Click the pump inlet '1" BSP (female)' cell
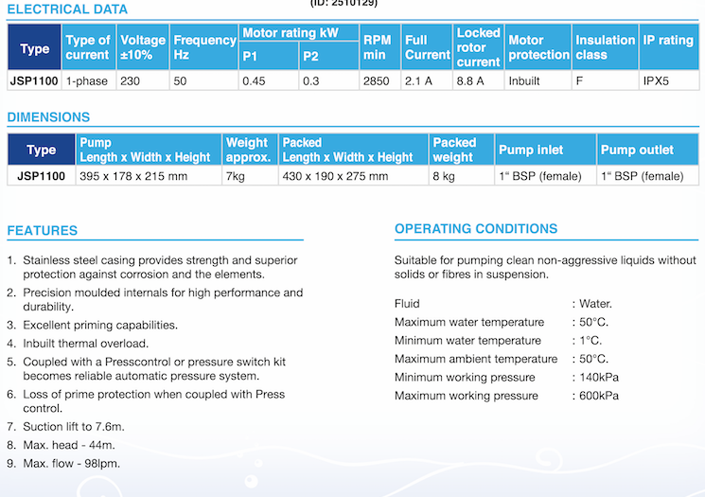The height and width of the screenshot is (497, 705). tap(545, 176)
